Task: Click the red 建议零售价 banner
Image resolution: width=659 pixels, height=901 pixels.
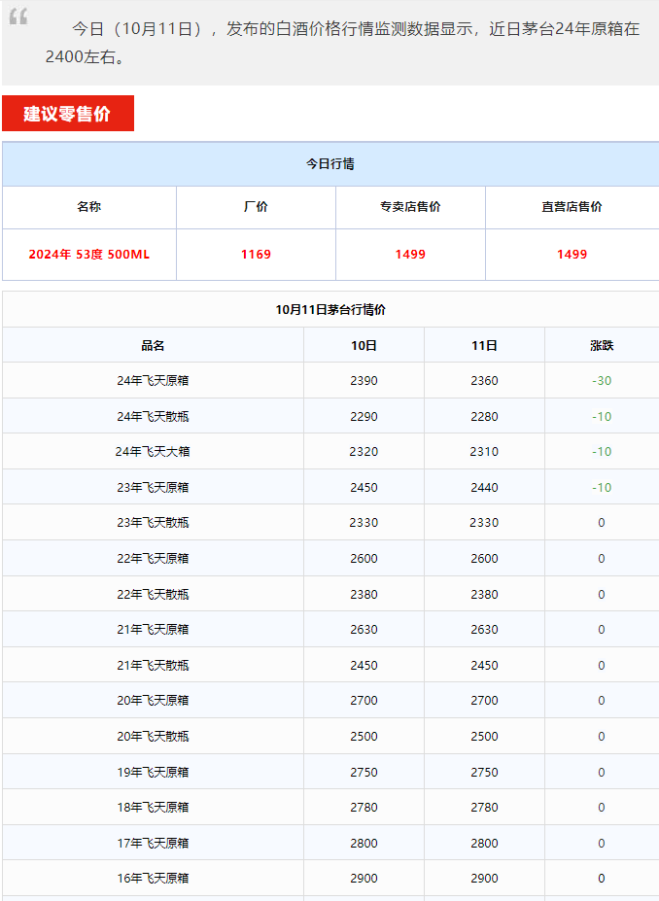Action: coord(67,114)
